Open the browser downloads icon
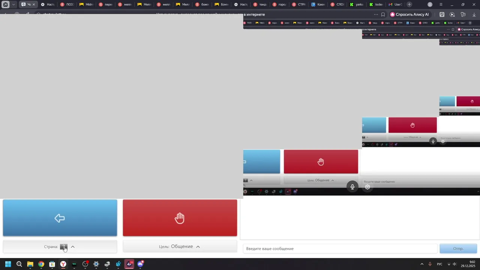 coord(474,14)
